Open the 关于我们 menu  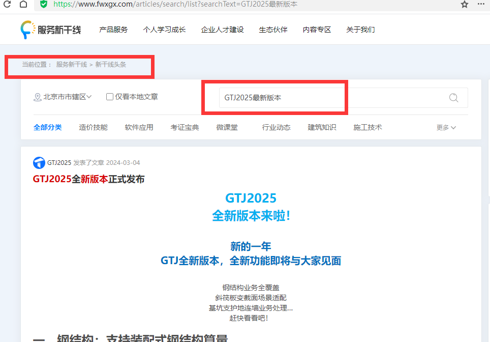360,30
